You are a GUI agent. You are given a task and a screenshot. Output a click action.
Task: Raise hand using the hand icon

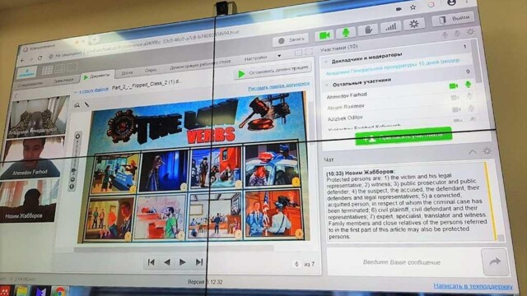368,30
